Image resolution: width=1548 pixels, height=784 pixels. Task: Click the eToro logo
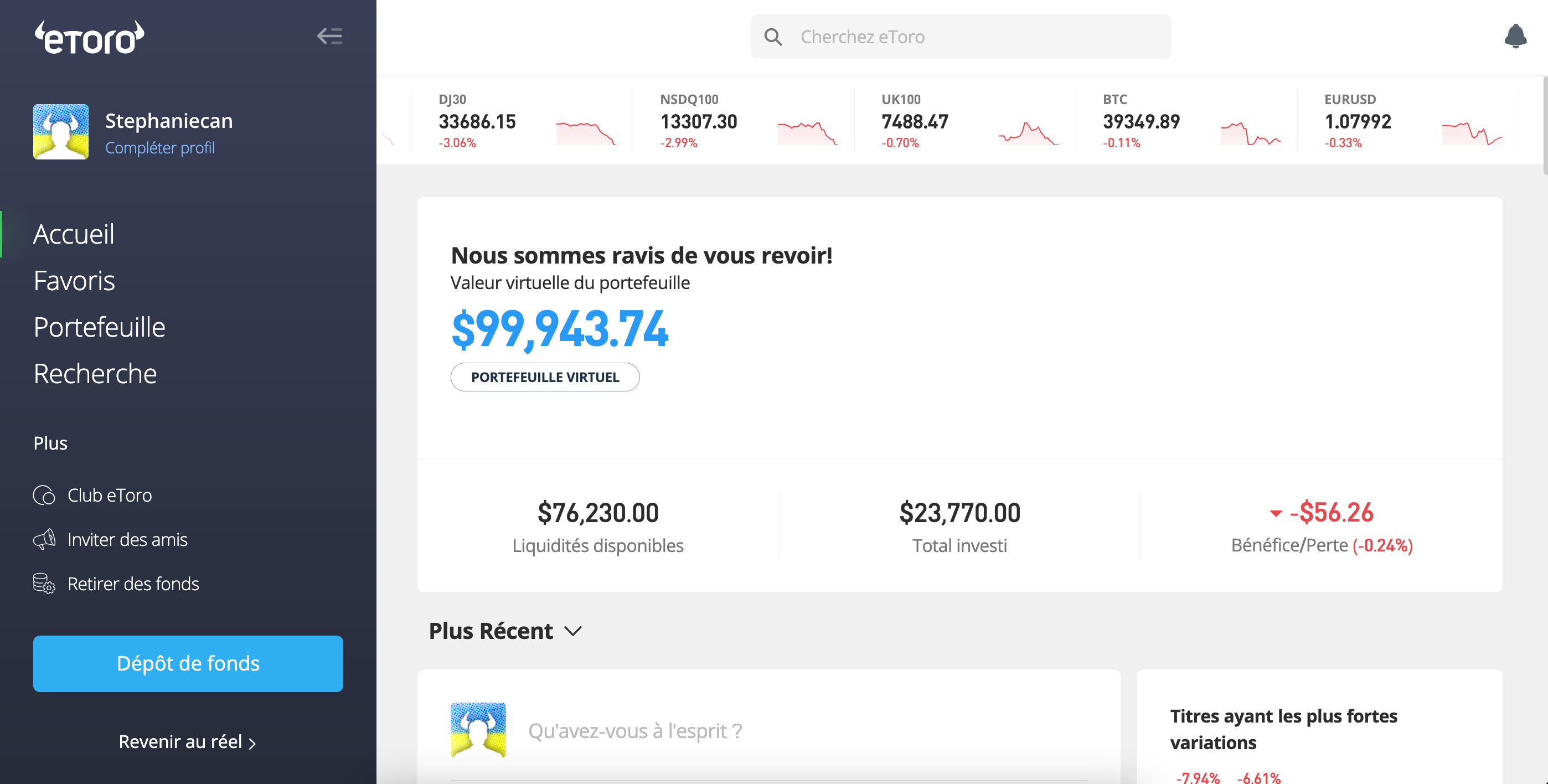(90, 36)
